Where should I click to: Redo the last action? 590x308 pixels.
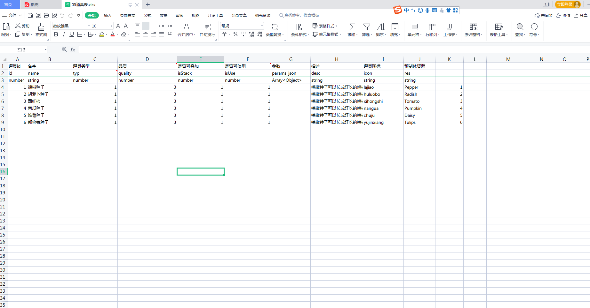pyautogui.click(x=70, y=15)
